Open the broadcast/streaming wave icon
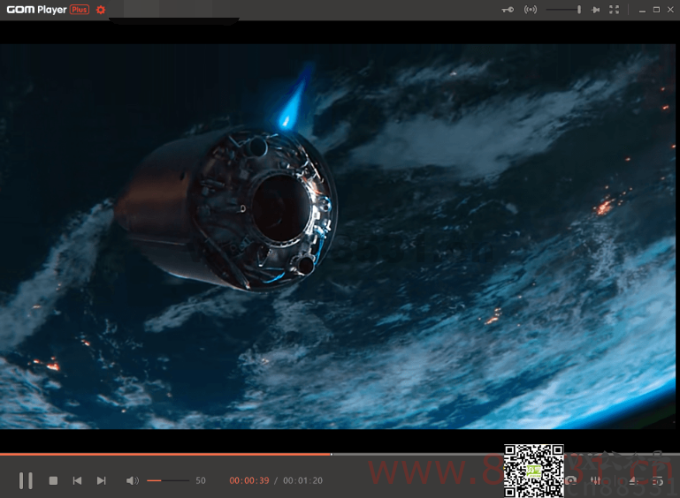The width and height of the screenshot is (680, 498). (x=530, y=10)
